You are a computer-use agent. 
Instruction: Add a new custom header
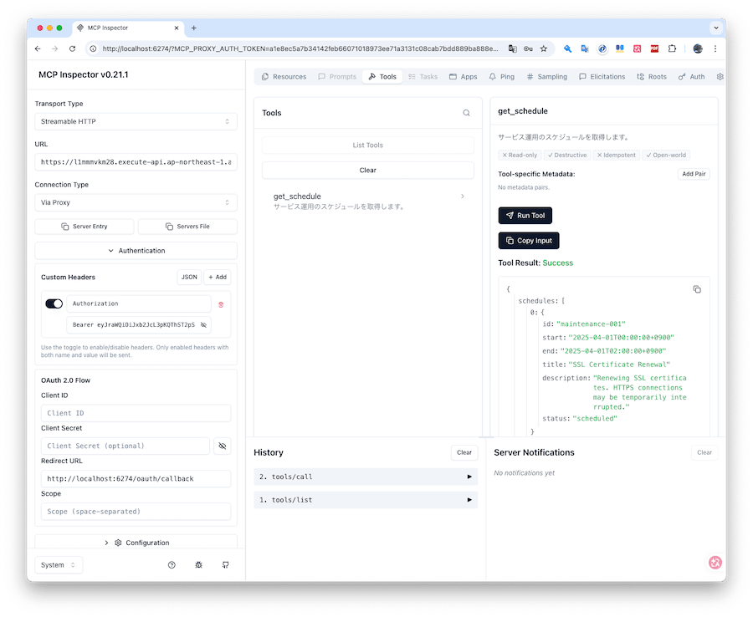click(x=217, y=277)
